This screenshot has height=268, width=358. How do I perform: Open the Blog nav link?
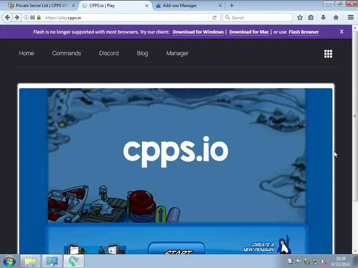click(x=142, y=53)
